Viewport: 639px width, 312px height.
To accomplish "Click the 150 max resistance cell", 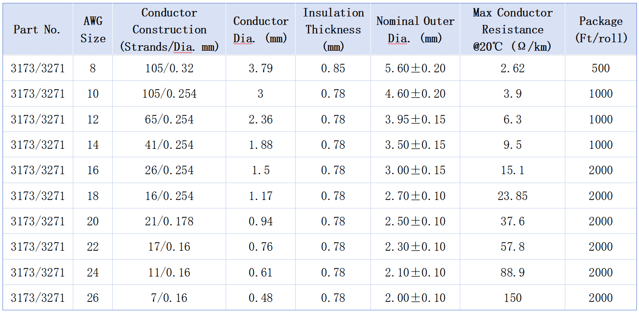I will coord(512,298).
